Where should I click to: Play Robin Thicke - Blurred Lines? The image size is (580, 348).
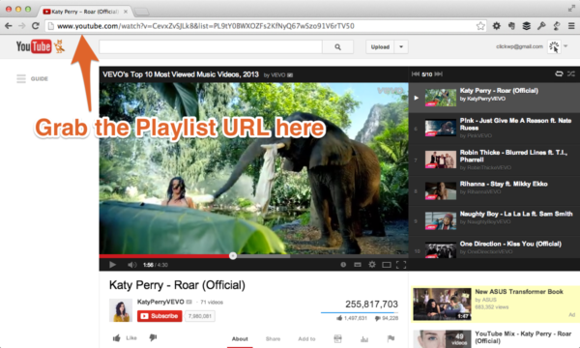[494, 160]
